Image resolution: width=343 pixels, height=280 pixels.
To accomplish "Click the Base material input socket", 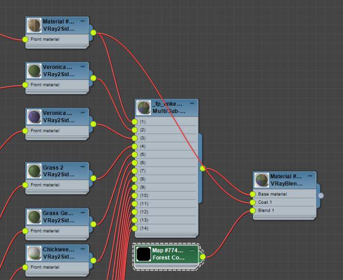I will point(253,194).
